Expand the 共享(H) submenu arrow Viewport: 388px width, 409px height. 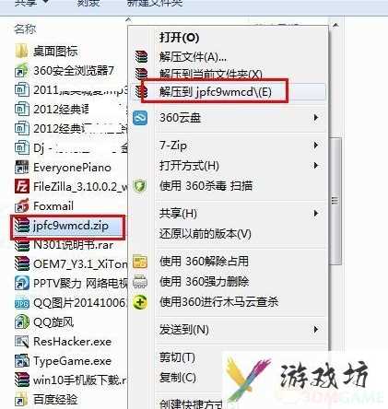[315, 214]
